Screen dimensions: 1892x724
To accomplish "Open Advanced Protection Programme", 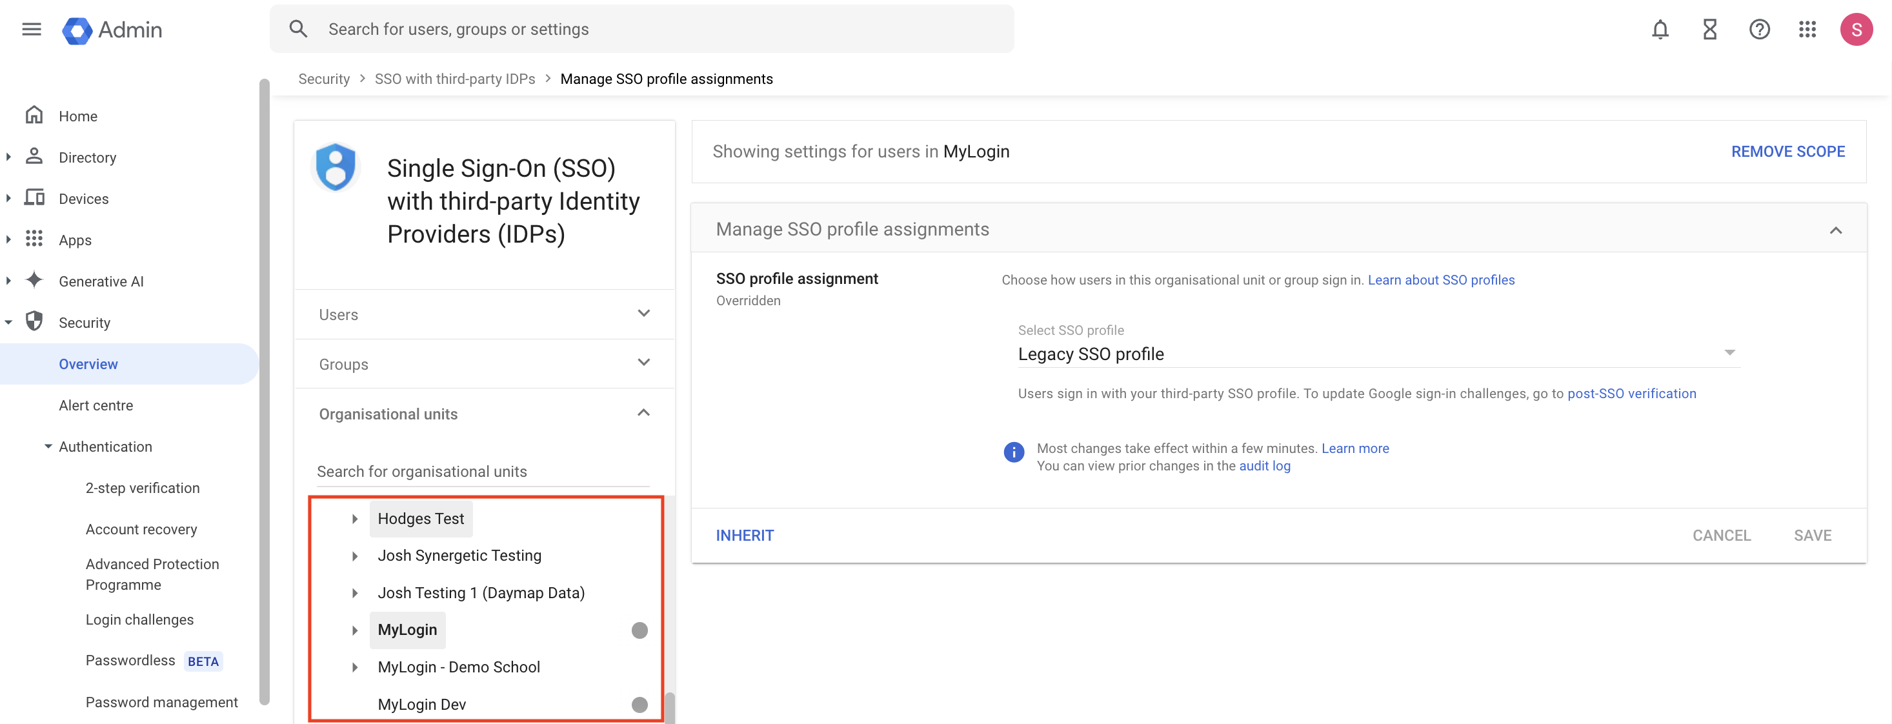I will pyautogui.click(x=152, y=574).
